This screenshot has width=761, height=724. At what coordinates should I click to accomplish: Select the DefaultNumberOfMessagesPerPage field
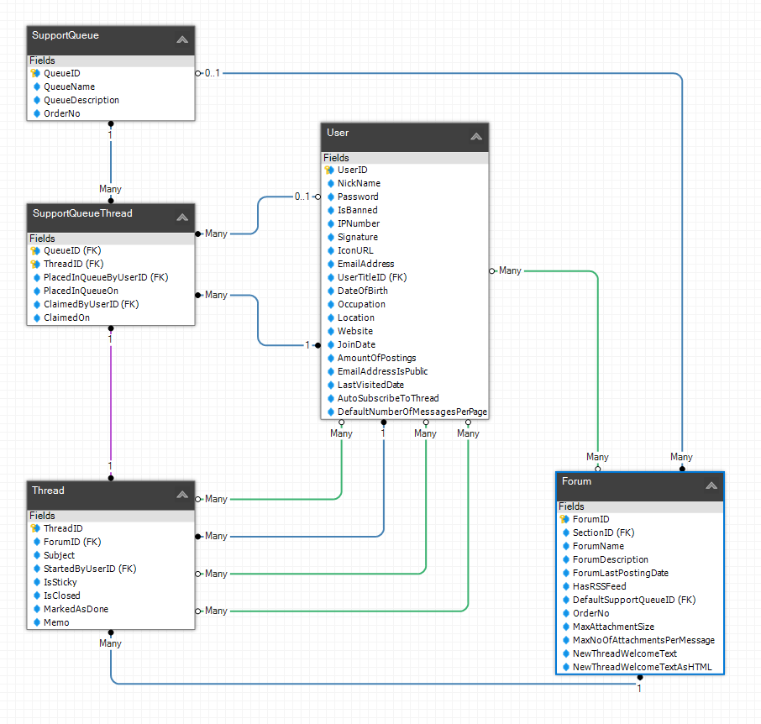(x=405, y=412)
